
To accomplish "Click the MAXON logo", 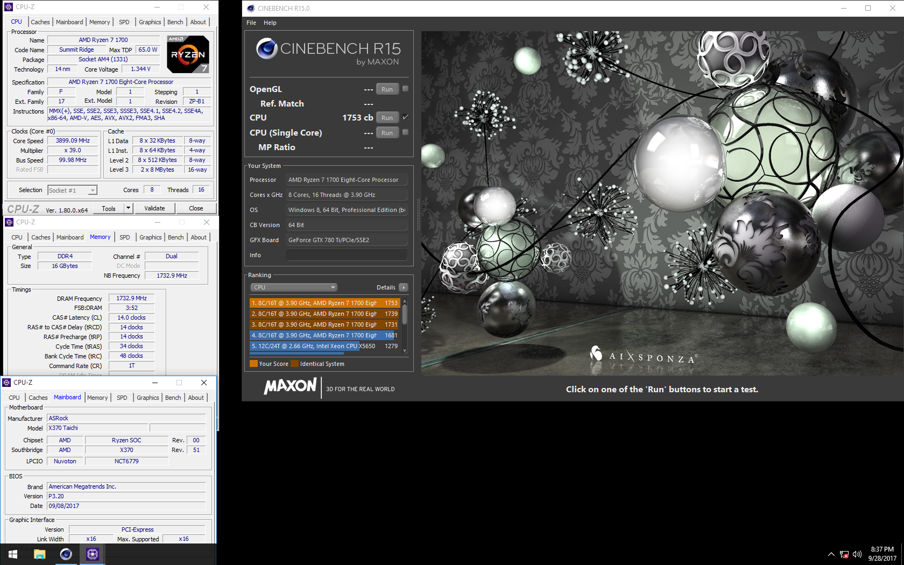I will coord(290,386).
